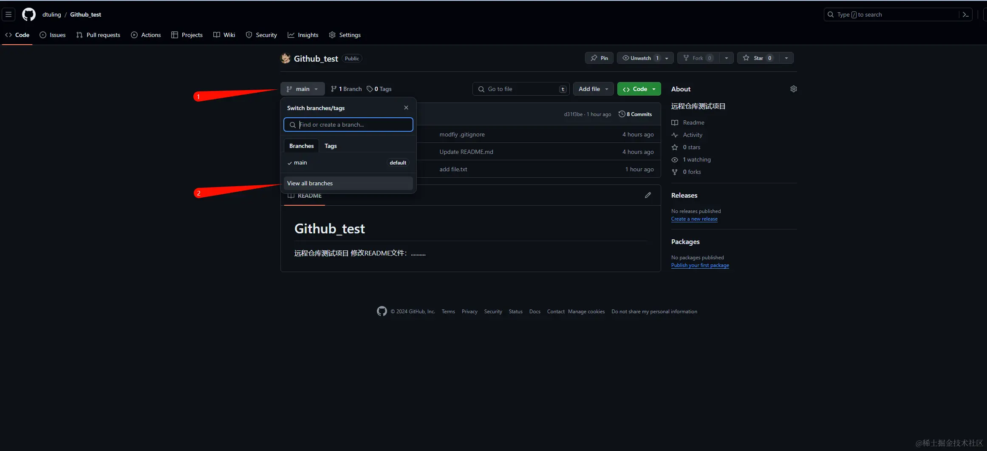
Task: Select the main branch with default badge
Action: (348, 162)
